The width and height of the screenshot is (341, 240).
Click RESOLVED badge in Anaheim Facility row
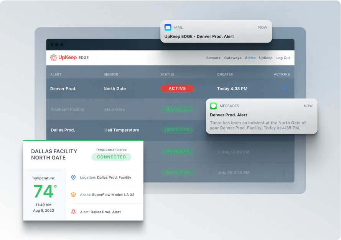pos(177,109)
